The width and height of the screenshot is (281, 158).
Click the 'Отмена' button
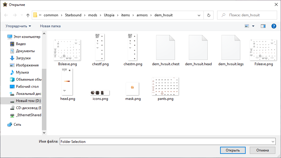263,150
